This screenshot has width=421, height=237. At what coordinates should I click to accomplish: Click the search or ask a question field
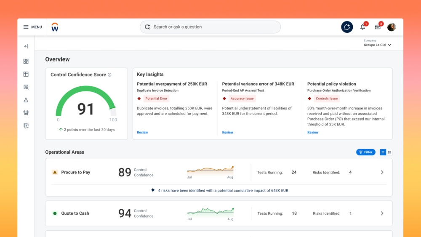tap(210, 27)
